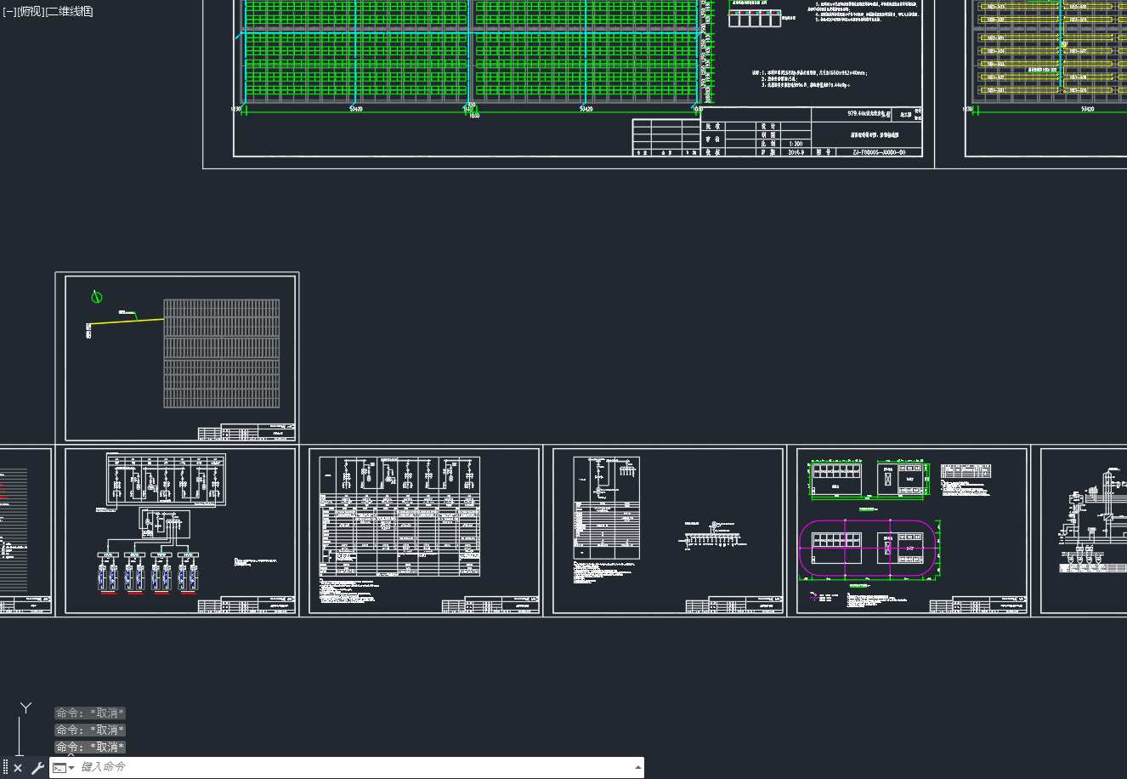This screenshot has height=779, width=1127.
Task: Click the drawing number ZJ-F00005 in the title block
Action: [x=878, y=152]
